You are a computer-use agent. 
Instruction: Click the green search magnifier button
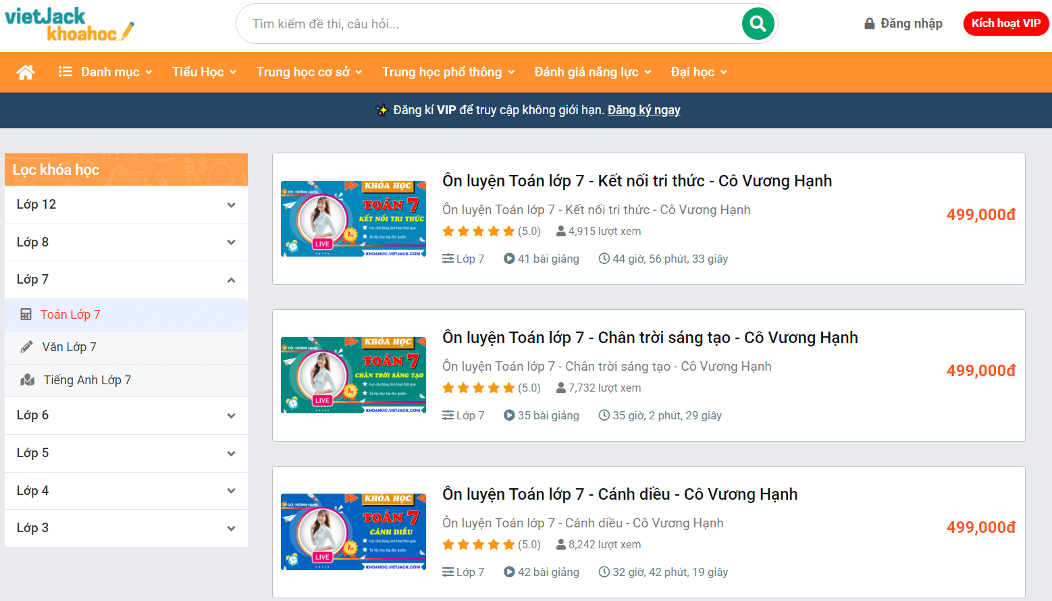[x=758, y=24]
